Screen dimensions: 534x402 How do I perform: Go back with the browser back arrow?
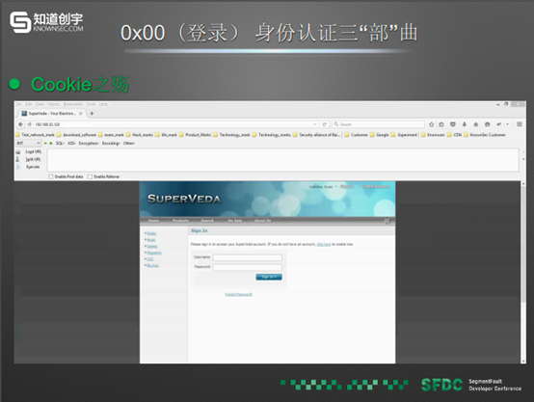pos(21,124)
